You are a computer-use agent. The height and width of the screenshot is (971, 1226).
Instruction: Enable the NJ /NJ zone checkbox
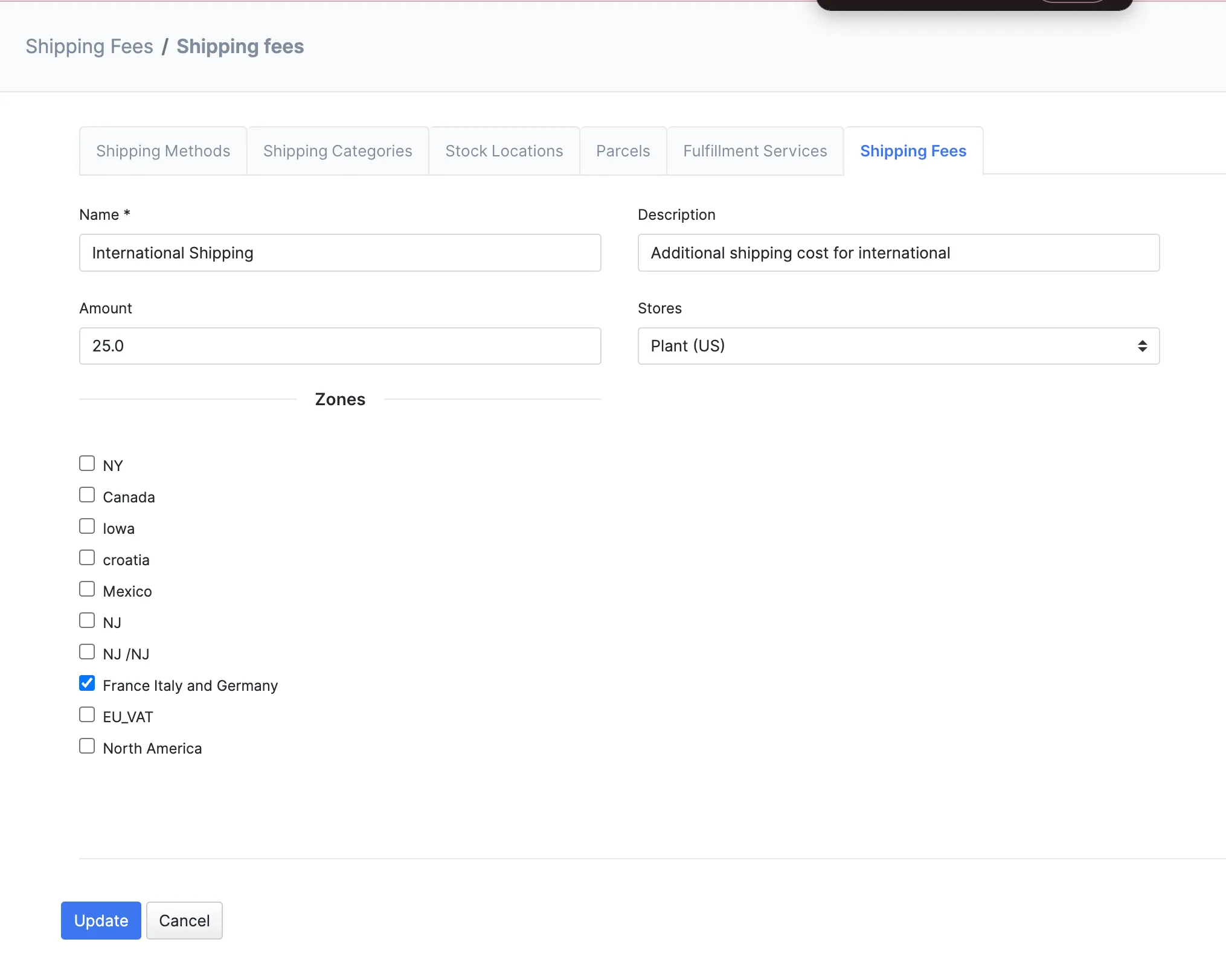(87, 652)
